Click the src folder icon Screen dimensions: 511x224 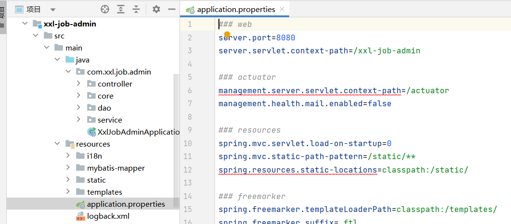tap(48, 36)
